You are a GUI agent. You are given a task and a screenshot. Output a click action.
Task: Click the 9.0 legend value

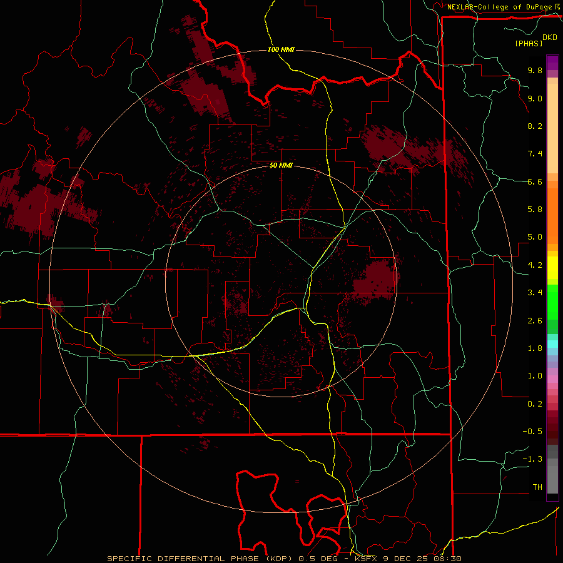pos(535,98)
